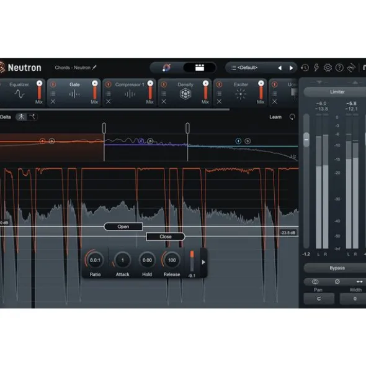Toggle Compressor 1 power button
Viewport: 366px width, 367px height.
[x=109, y=84]
